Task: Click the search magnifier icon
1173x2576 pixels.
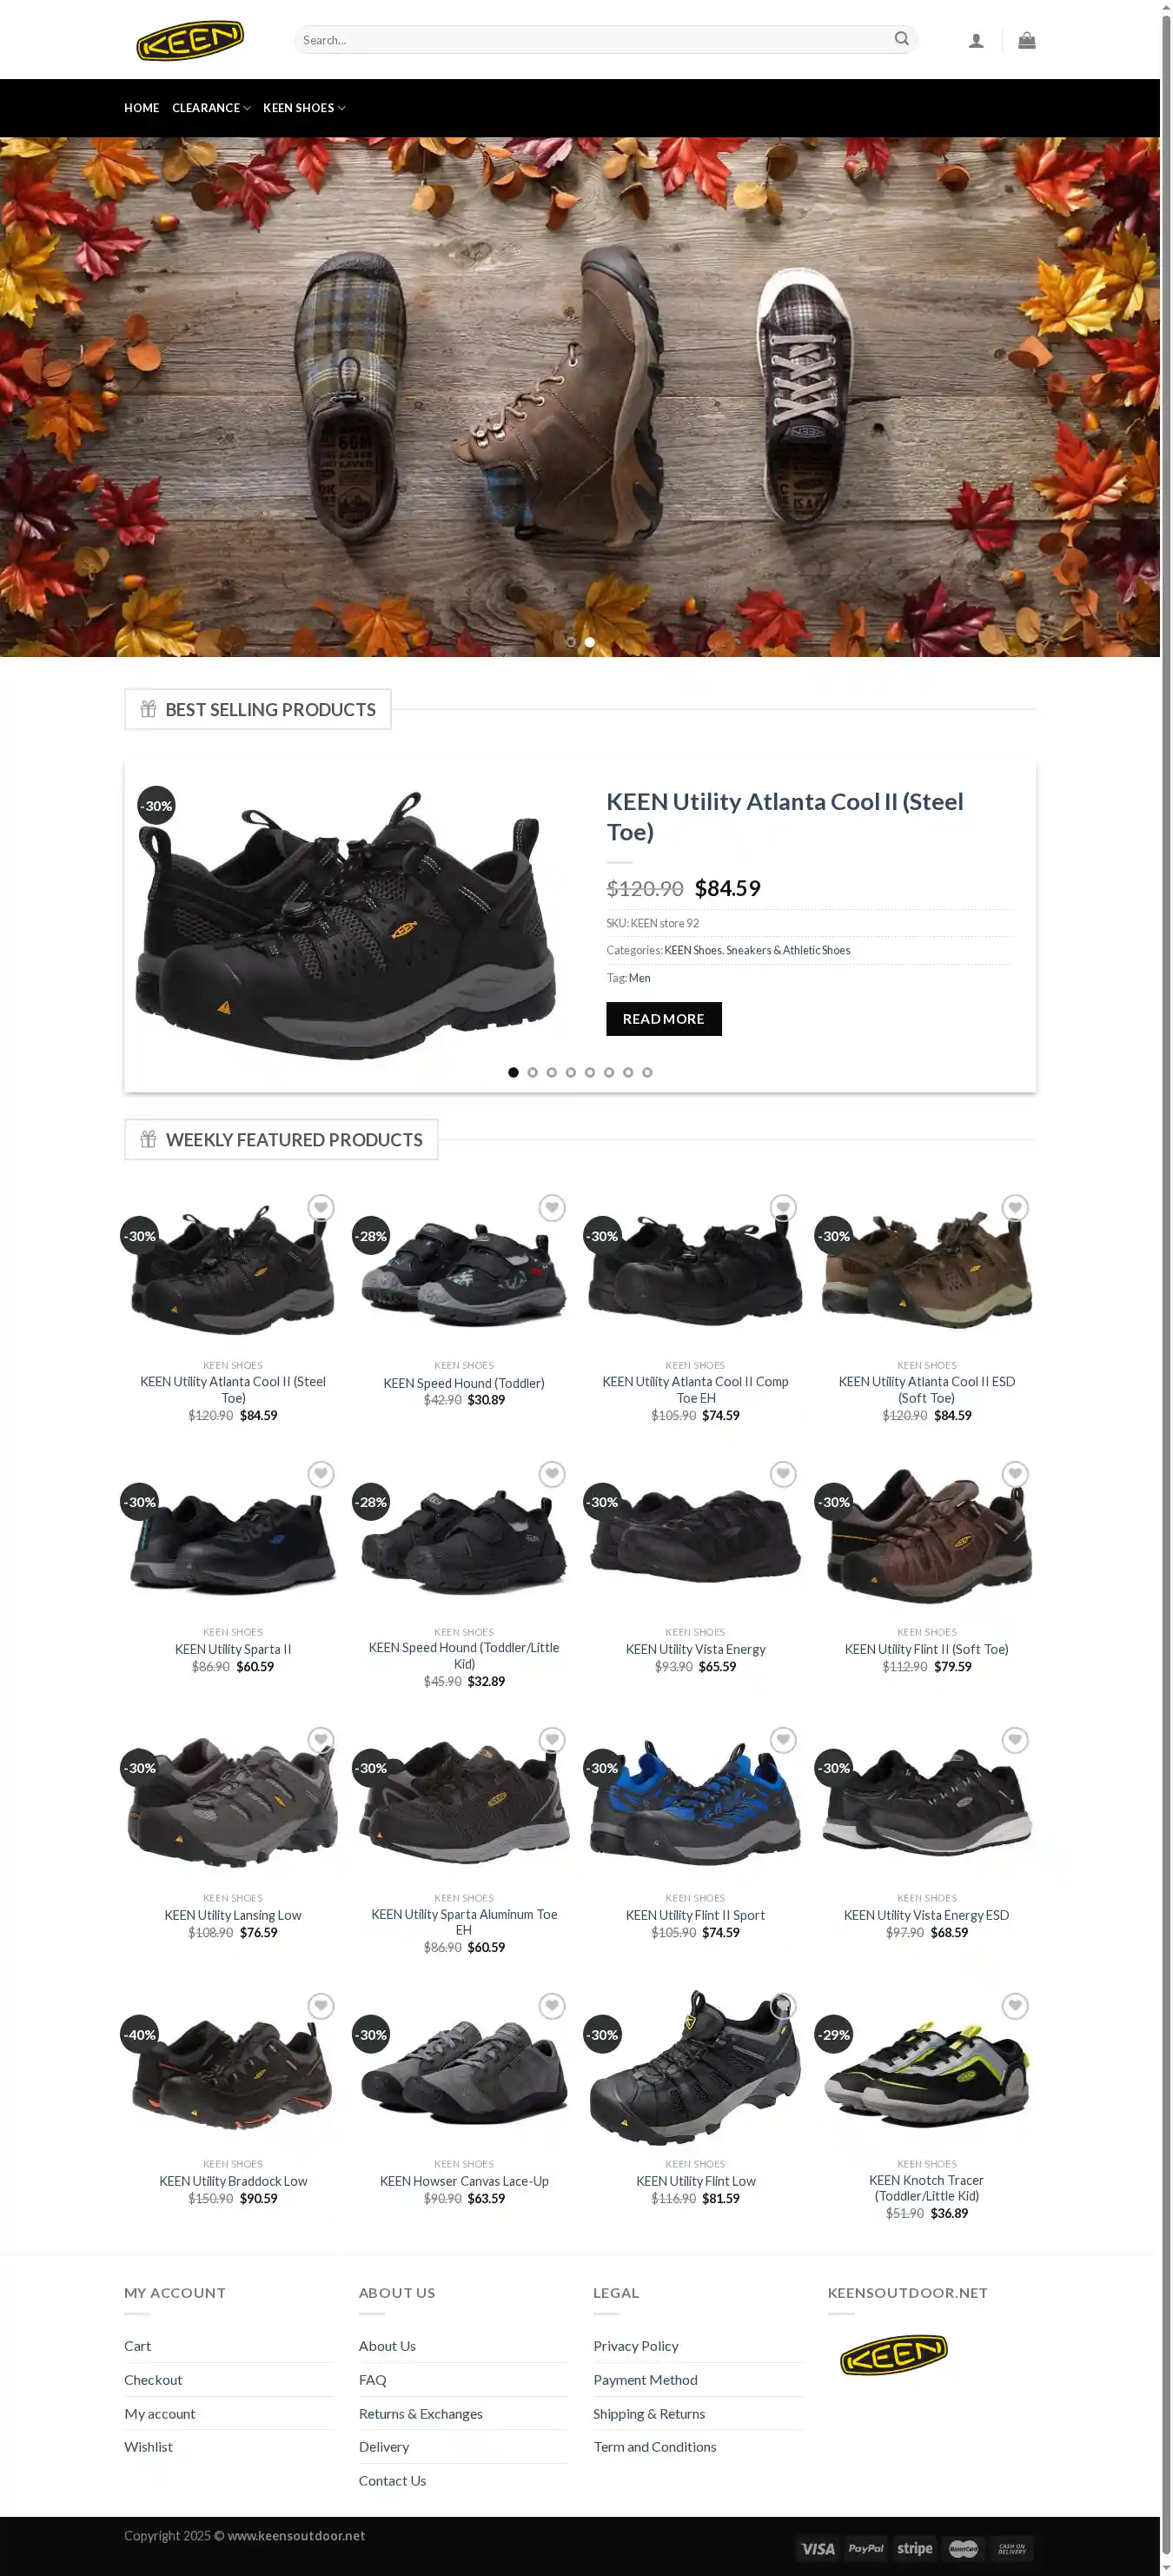Action: tap(901, 39)
